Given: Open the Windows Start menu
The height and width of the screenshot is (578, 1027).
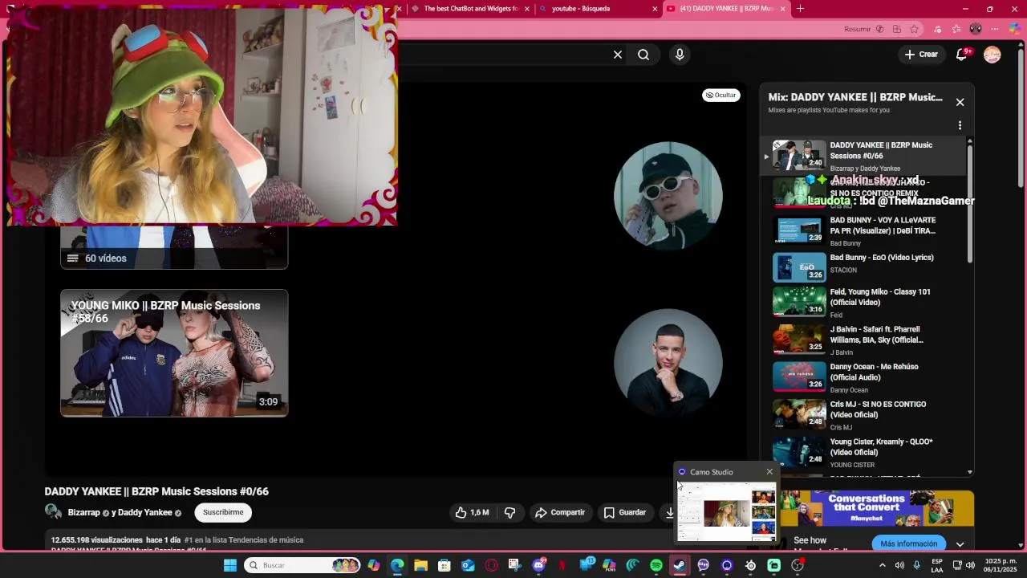Looking at the screenshot, I should click(229, 565).
